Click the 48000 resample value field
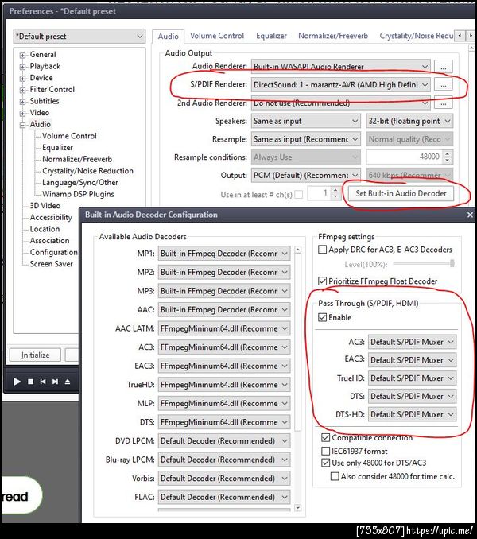Screen dimensions: 477x539 pyautogui.click(x=405, y=157)
